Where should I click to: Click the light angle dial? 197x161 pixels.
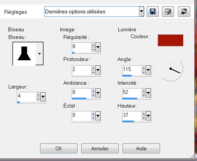coord(171,69)
